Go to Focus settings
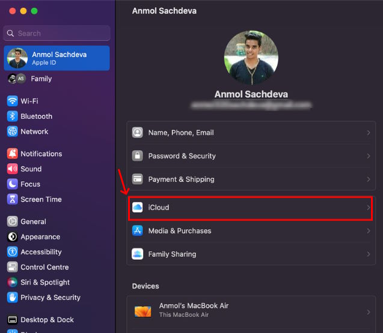This screenshot has width=383, height=333. pos(57,184)
